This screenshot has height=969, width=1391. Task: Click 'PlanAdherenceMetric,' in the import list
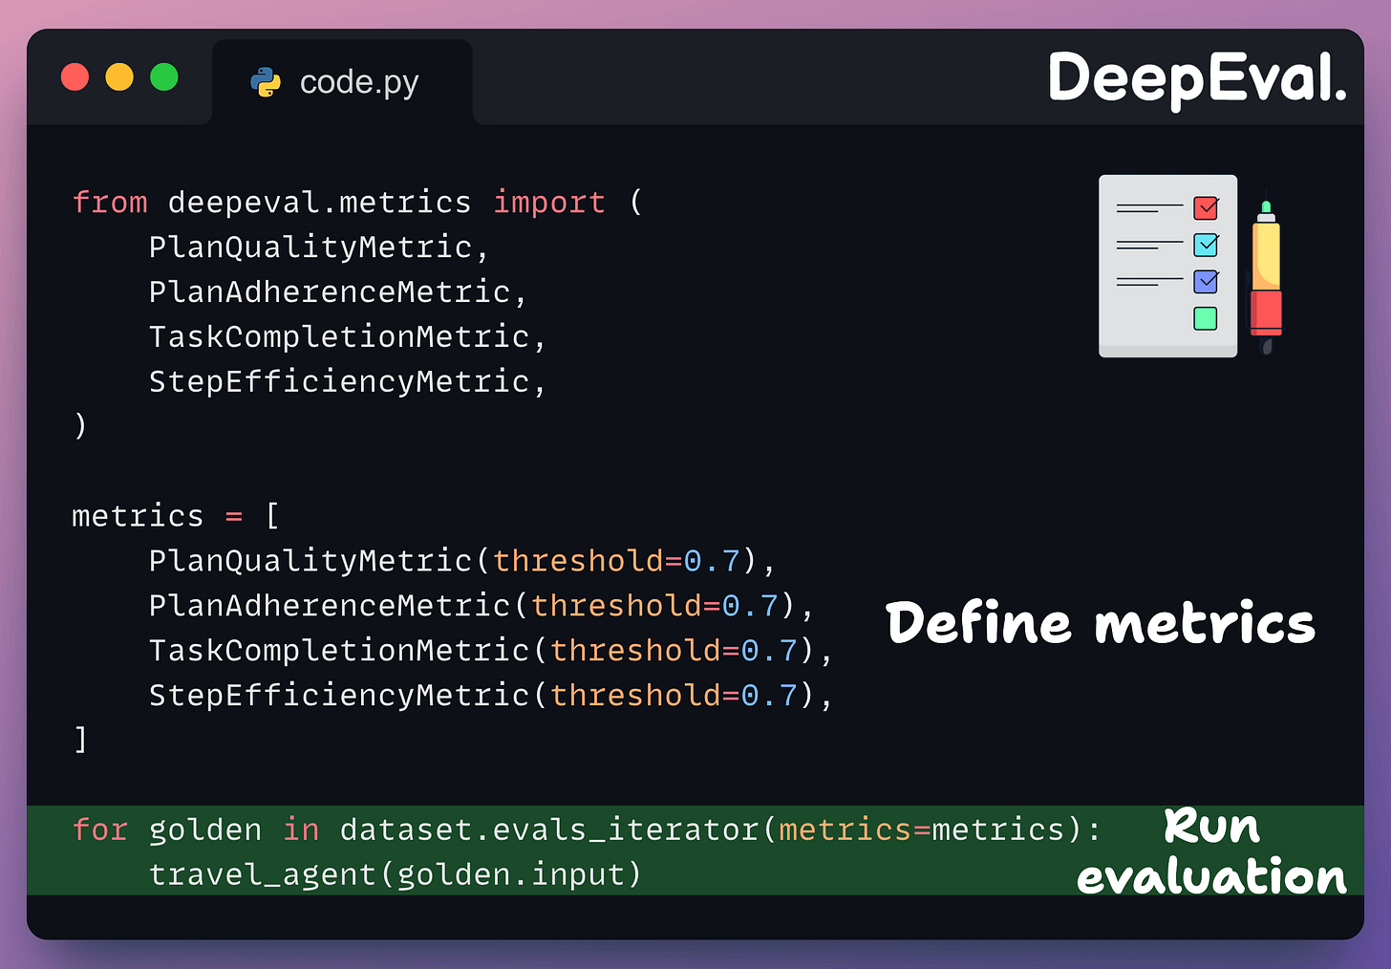(x=338, y=292)
